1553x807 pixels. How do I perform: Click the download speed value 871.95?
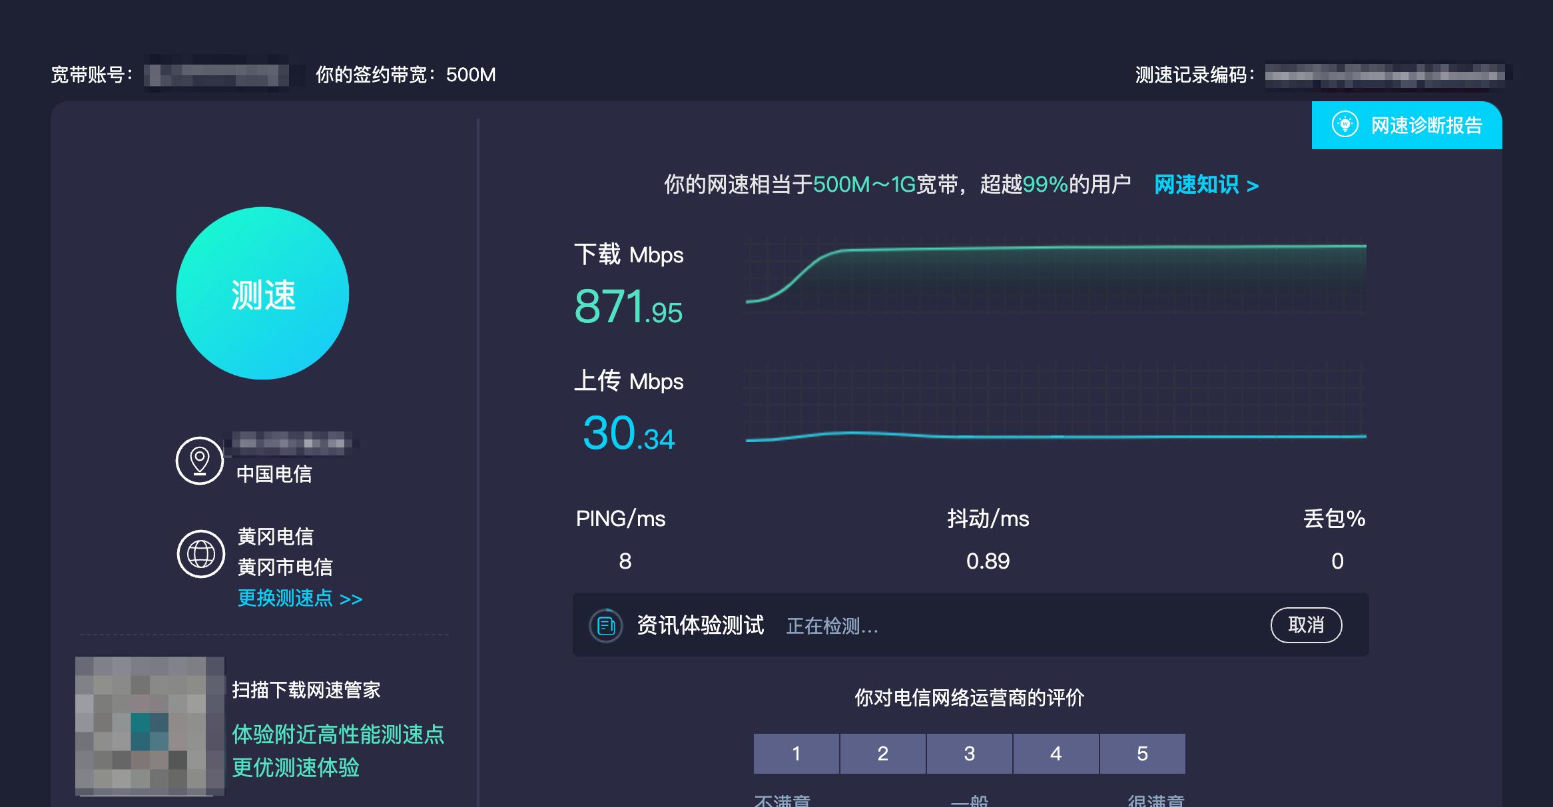(x=628, y=308)
